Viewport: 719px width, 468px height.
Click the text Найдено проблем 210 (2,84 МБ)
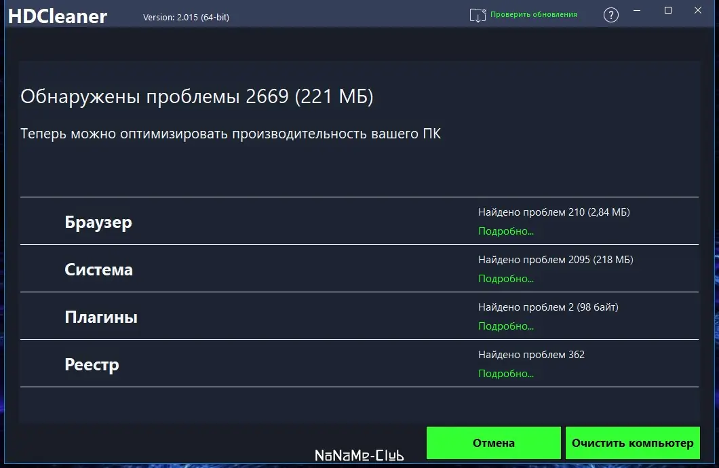(x=554, y=212)
